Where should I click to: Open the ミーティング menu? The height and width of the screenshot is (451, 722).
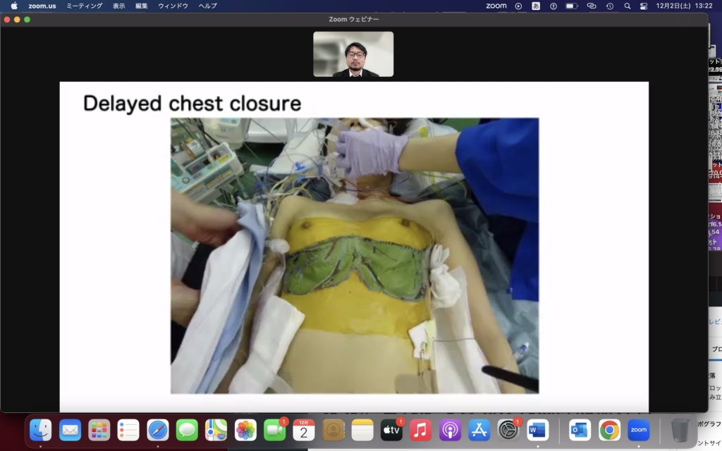click(x=84, y=6)
